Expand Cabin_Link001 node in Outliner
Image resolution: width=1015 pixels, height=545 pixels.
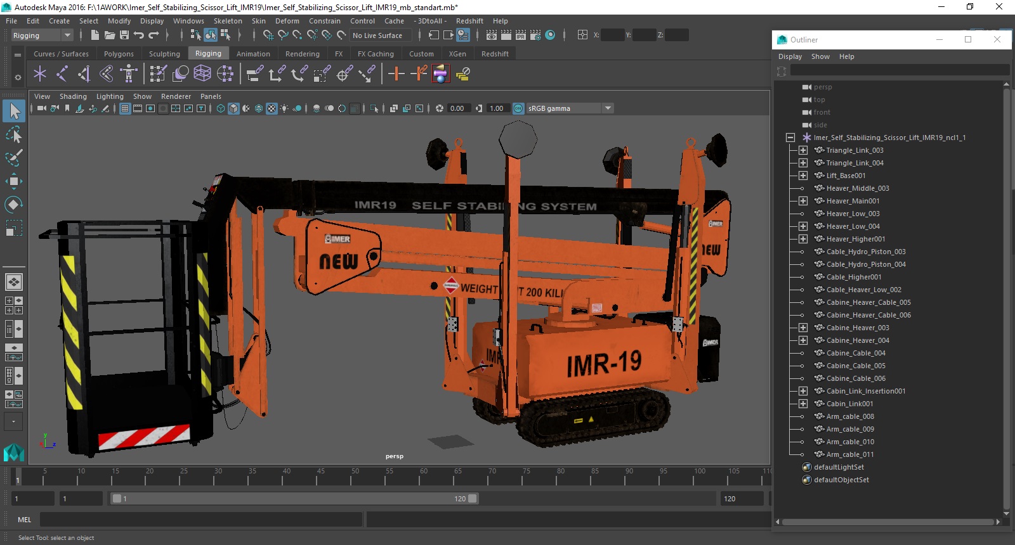[803, 404]
